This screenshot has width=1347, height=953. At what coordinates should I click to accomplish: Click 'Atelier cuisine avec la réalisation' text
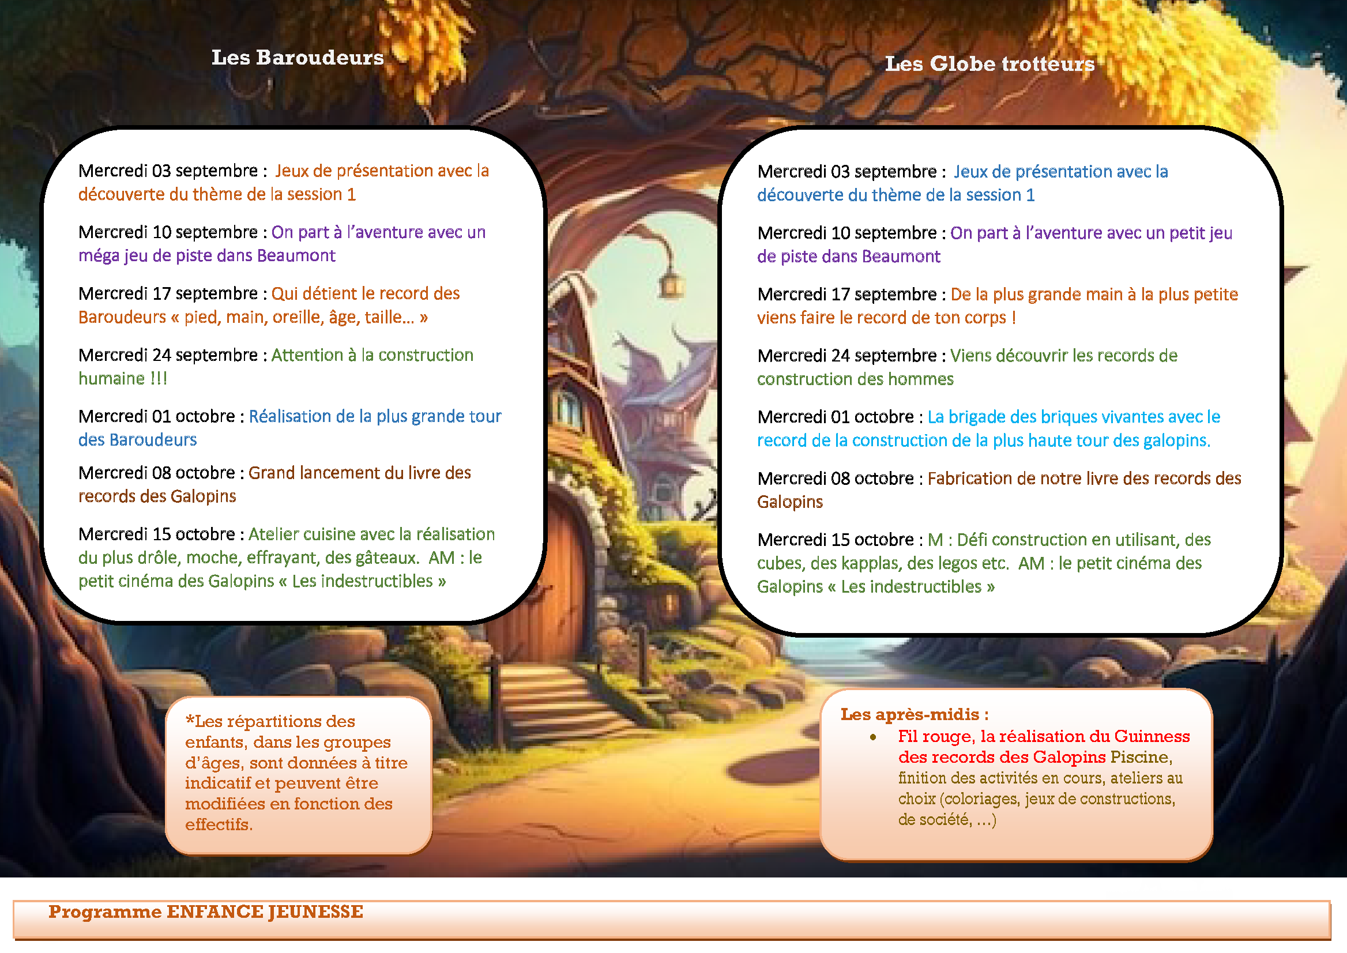click(x=371, y=534)
